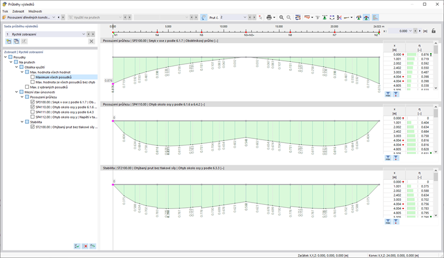Click the beam line display icon

pyautogui.click(x=346, y=18)
